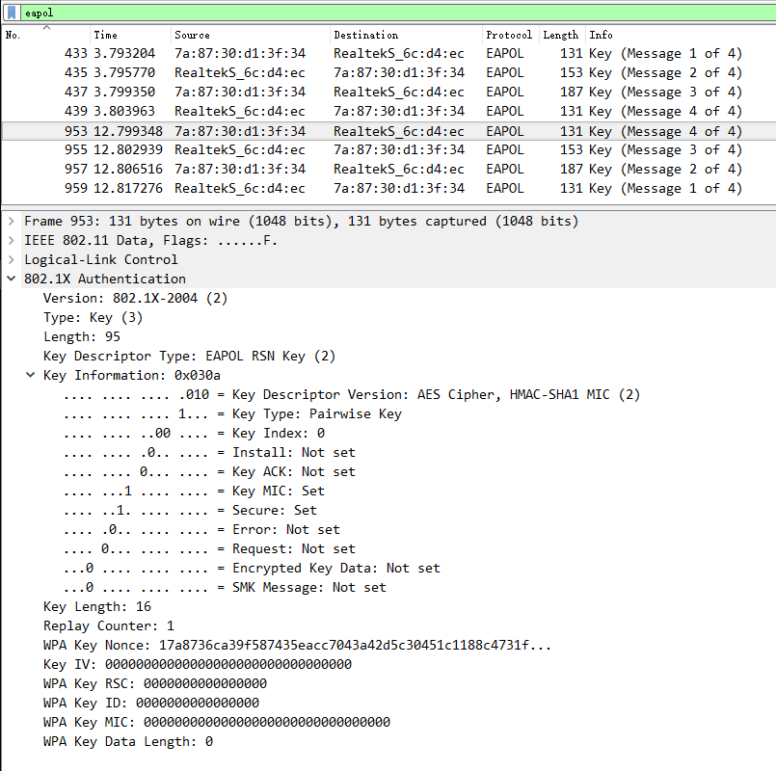Collapse the 802.1X Authentication section
The width and height of the screenshot is (776, 771).
pos(10,279)
